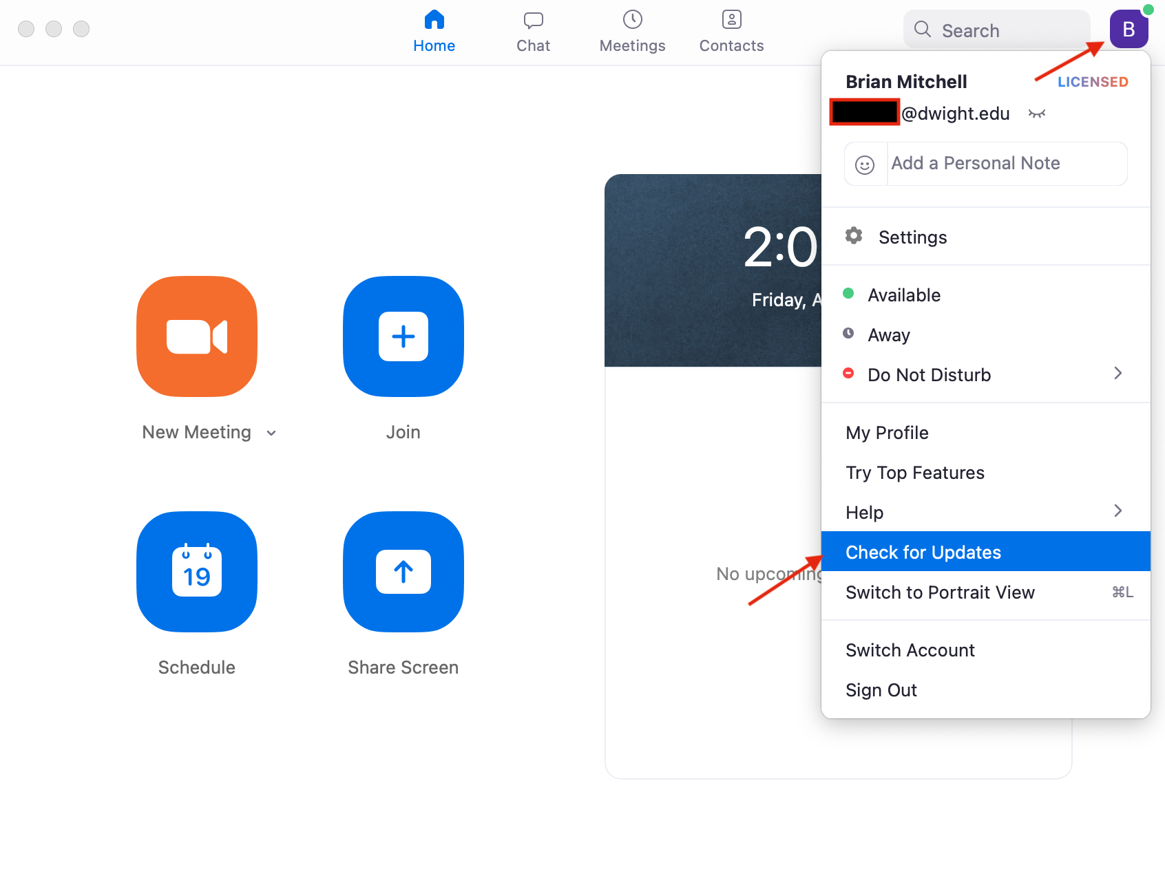The height and width of the screenshot is (878, 1165).
Task: Click the clock time on the banner
Action: click(782, 247)
